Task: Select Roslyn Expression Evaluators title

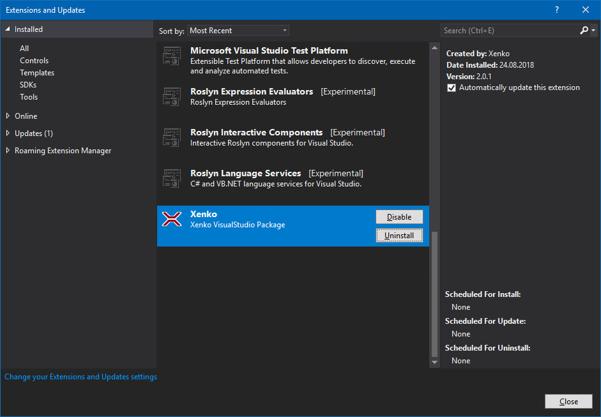Action: (x=252, y=91)
